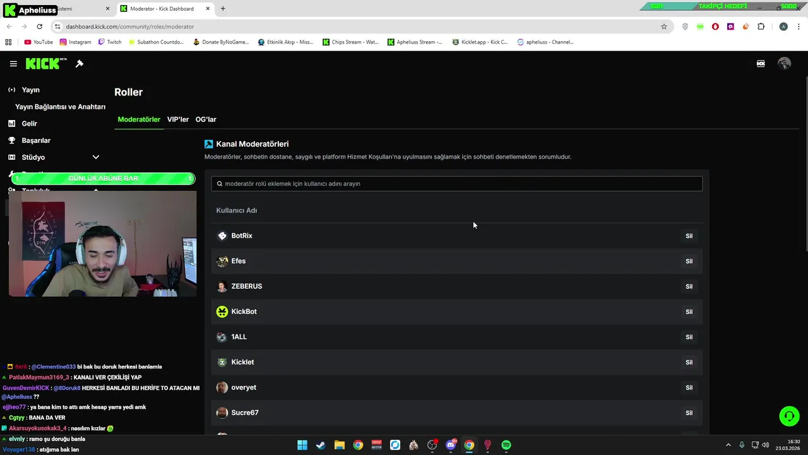This screenshot has height=455, width=808.
Task: Open Yayın in the sidebar
Action: pyautogui.click(x=30, y=90)
